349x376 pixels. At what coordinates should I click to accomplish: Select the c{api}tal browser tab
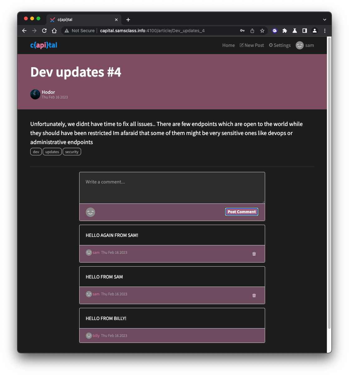click(84, 20)
